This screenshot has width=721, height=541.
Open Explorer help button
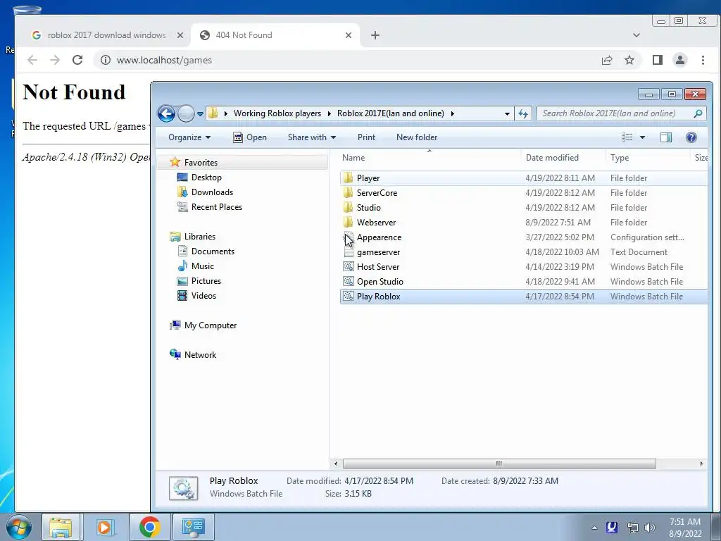pyautogui.click(x=691, y=137)
